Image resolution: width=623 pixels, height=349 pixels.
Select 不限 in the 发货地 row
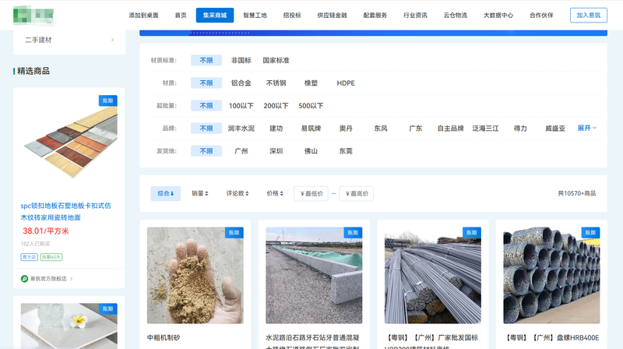tap(206, 151)
